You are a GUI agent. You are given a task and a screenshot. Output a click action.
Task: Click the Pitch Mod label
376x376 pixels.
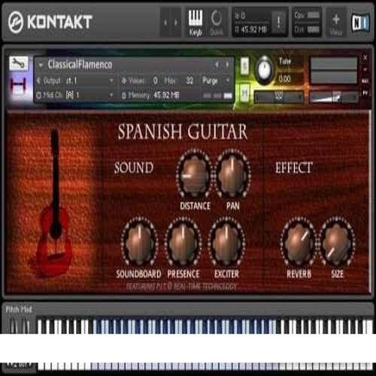(19, 310)
